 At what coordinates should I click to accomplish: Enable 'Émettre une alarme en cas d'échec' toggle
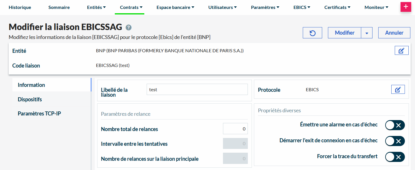click(395, 125)
